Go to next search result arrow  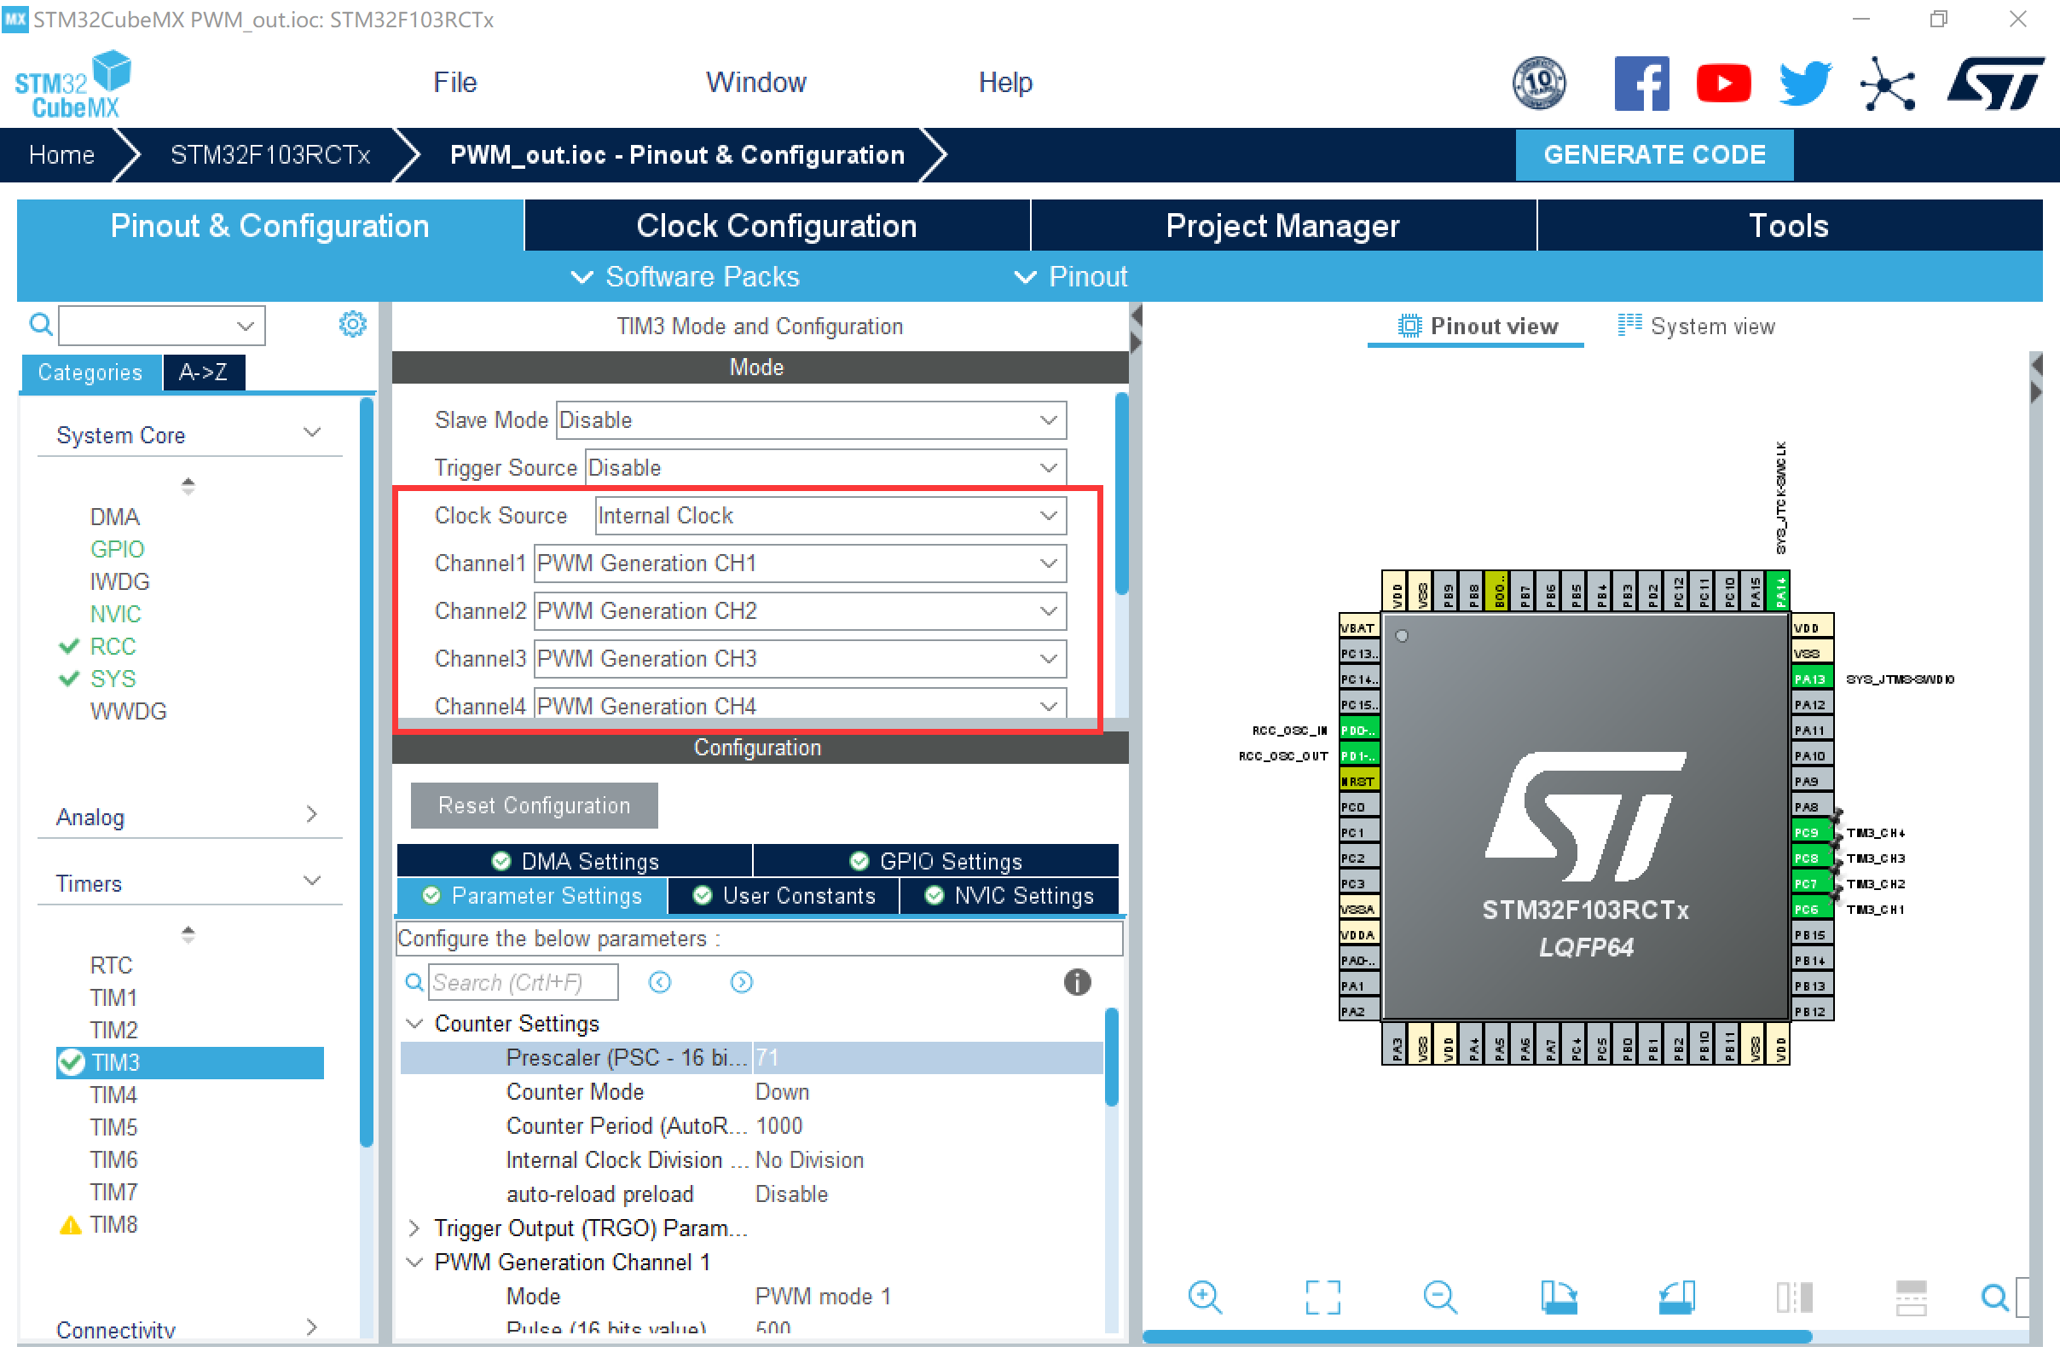pyautogui.click(x=741, y=982)
